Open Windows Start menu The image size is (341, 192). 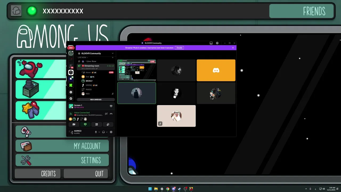pos(150,189)
